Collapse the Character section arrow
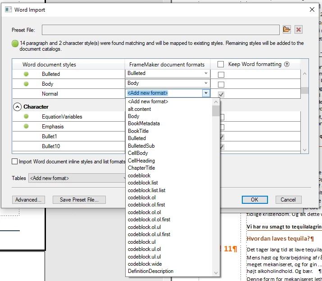Image resolution: width=322 pixels, height=281 pixels. point(18,107)
